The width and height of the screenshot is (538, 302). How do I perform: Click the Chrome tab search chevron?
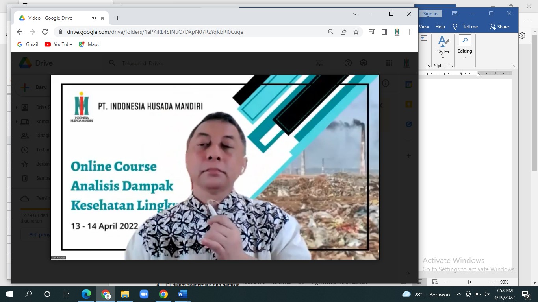(x=354, y=14)
